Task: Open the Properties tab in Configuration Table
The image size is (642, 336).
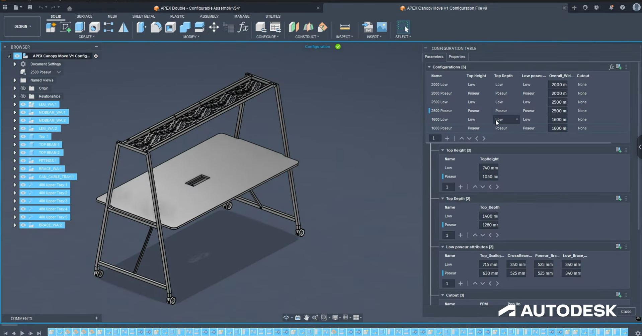Action: tap(457, 57)
